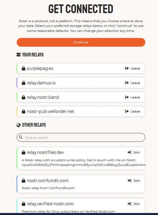Click the server icon next to Your Relays
Image resolution: width=158 pixels, height=215 pixels.
coord(19,55)
